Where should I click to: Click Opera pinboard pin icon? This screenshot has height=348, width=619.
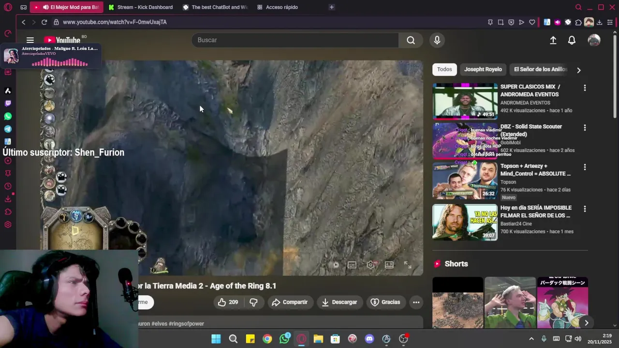point(490,22)
